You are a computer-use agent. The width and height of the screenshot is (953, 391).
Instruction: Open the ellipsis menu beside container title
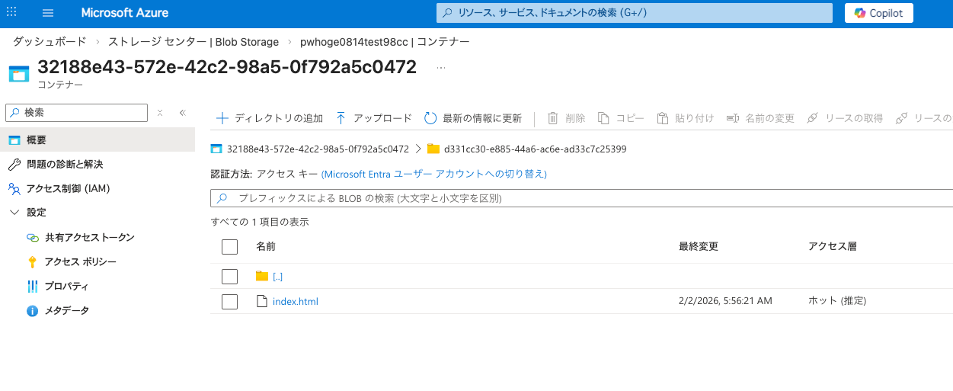440,68
